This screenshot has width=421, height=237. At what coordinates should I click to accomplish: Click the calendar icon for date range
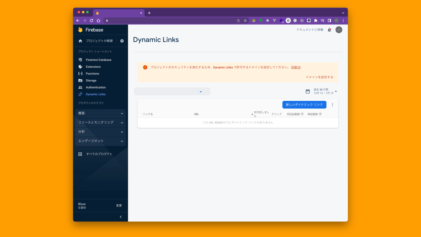308,91
